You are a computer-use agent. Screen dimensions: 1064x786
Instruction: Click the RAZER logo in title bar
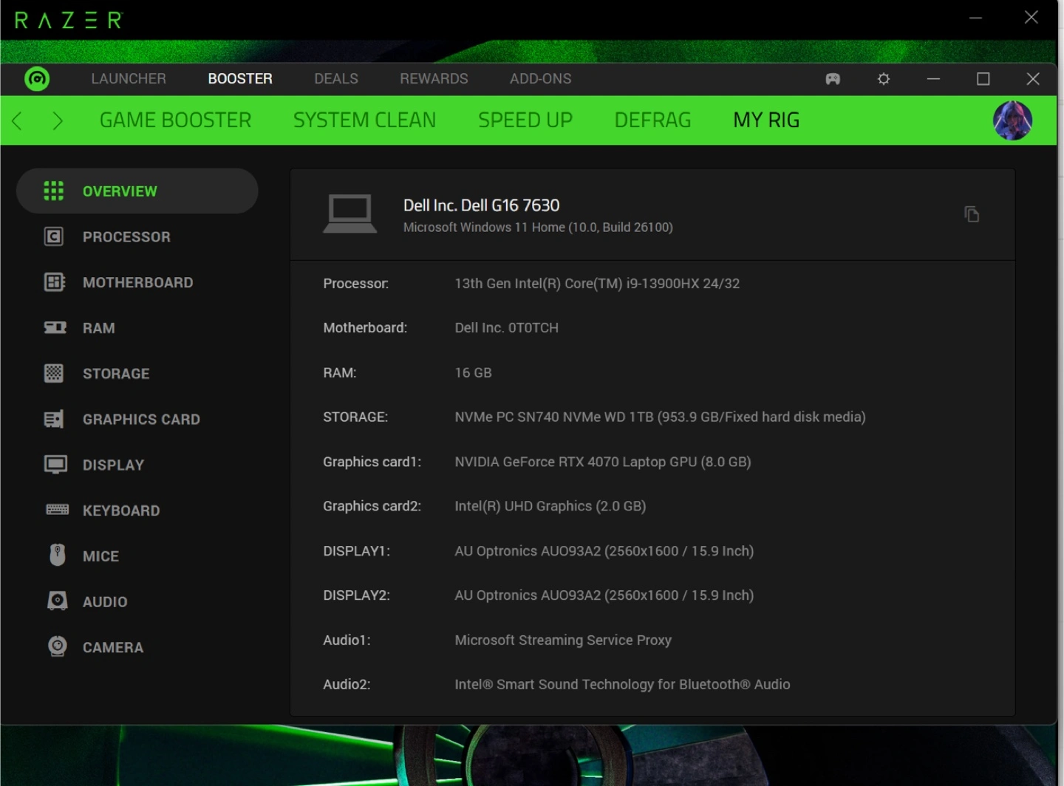pyautogui.click(x=69, y=20)
